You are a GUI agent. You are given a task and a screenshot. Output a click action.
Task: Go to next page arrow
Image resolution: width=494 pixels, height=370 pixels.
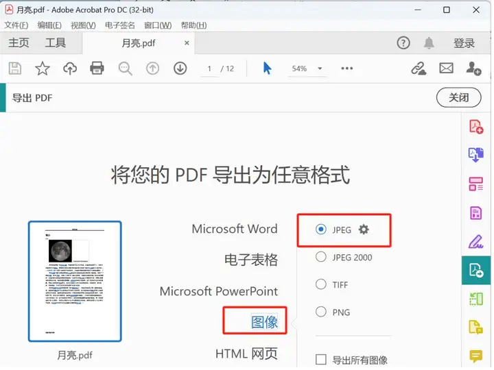click(x=180, y=69)
